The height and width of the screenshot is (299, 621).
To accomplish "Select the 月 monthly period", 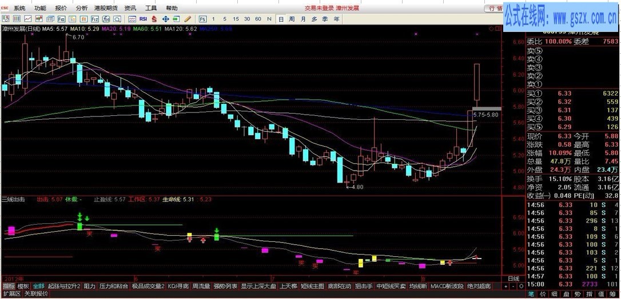I will coord(302,19).
